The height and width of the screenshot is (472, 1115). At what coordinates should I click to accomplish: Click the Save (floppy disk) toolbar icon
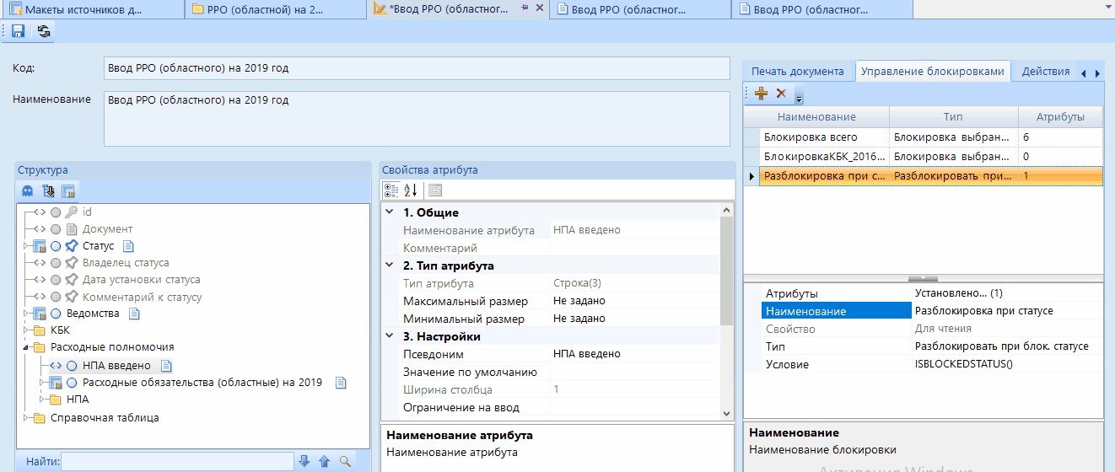[18, 31]
